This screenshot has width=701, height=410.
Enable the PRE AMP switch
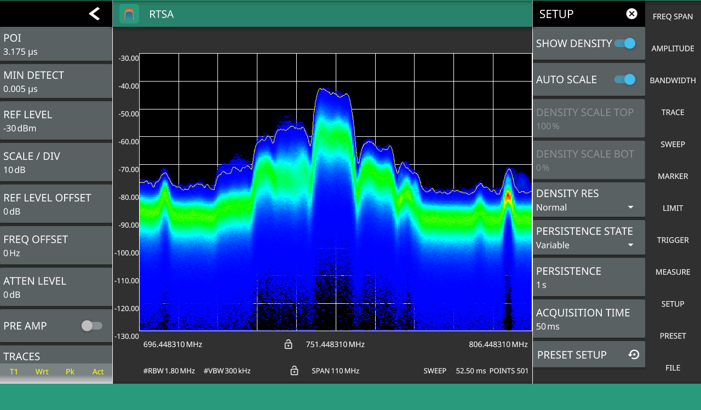coord(91,326)
